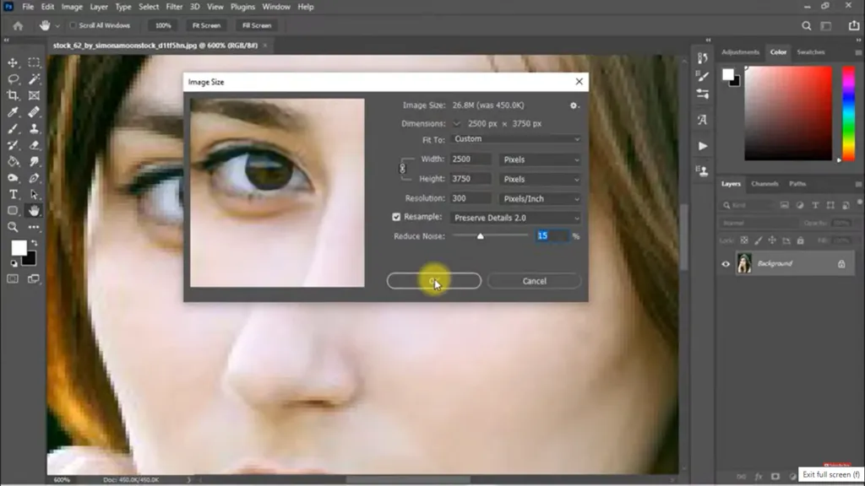Choose the Eyedropper tool
The image size is (865, 486).
14,112
